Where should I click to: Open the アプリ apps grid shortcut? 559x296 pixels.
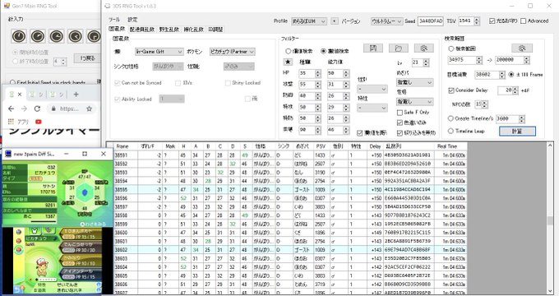[x=17, y=122]
